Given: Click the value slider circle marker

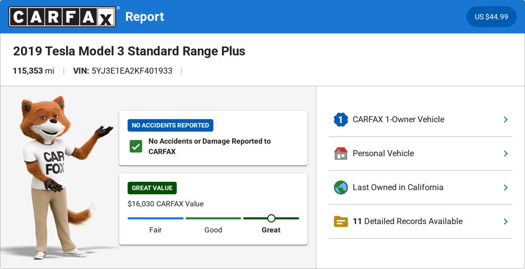Looking at the screenshot, I should click(271, 218).
